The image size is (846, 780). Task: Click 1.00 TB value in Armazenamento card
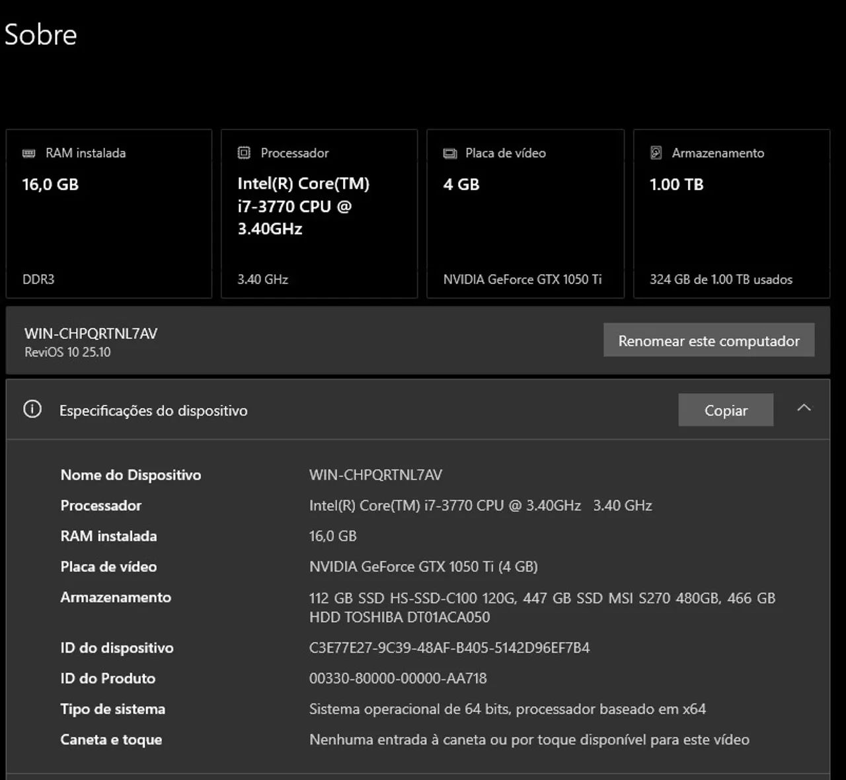pyautogui.click(x=676, y=184)
